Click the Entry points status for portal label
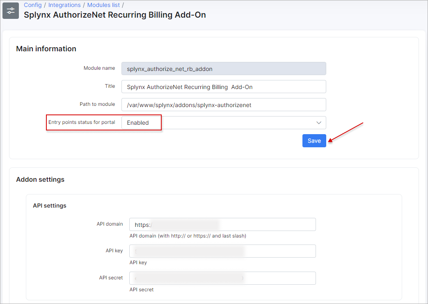 tap(82, 122)
